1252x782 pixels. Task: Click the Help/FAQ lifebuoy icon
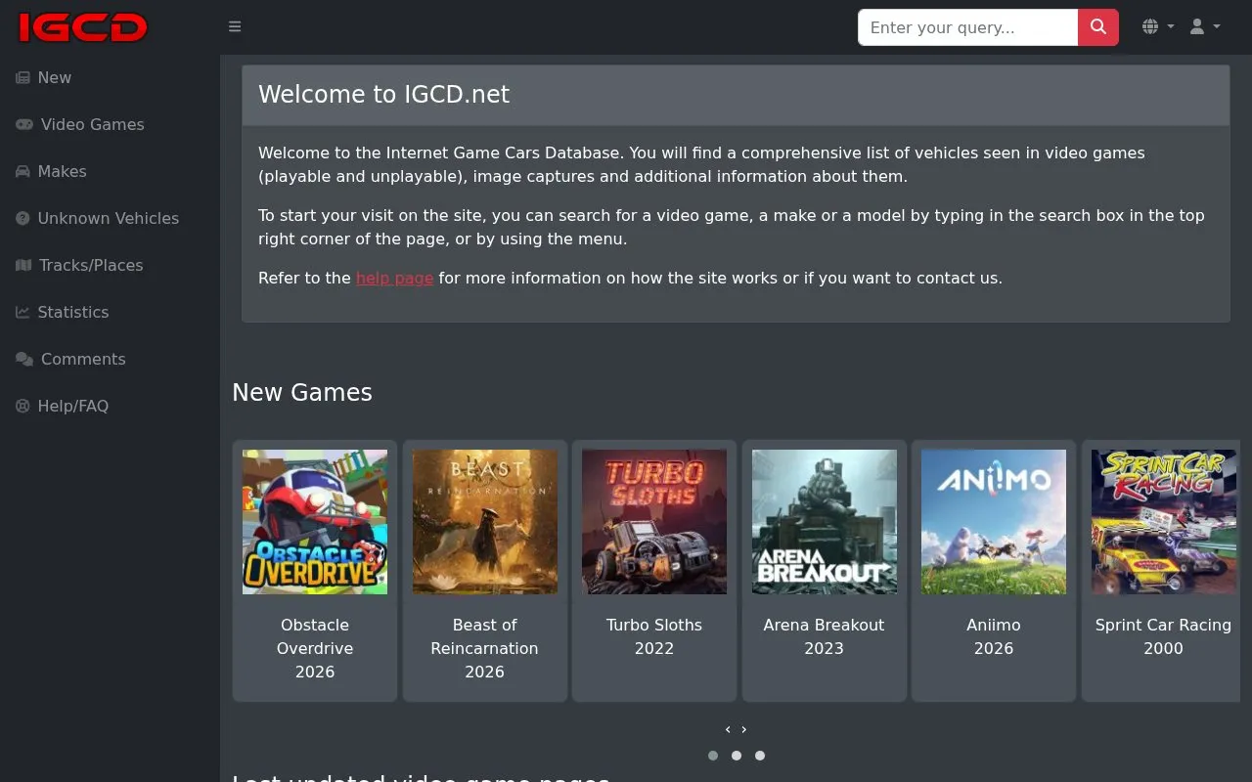(22, 406)
